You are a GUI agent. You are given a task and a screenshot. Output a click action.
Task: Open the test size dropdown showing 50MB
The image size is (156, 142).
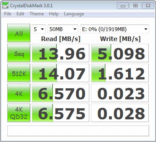pyautogui.click(x=63, y=29)
